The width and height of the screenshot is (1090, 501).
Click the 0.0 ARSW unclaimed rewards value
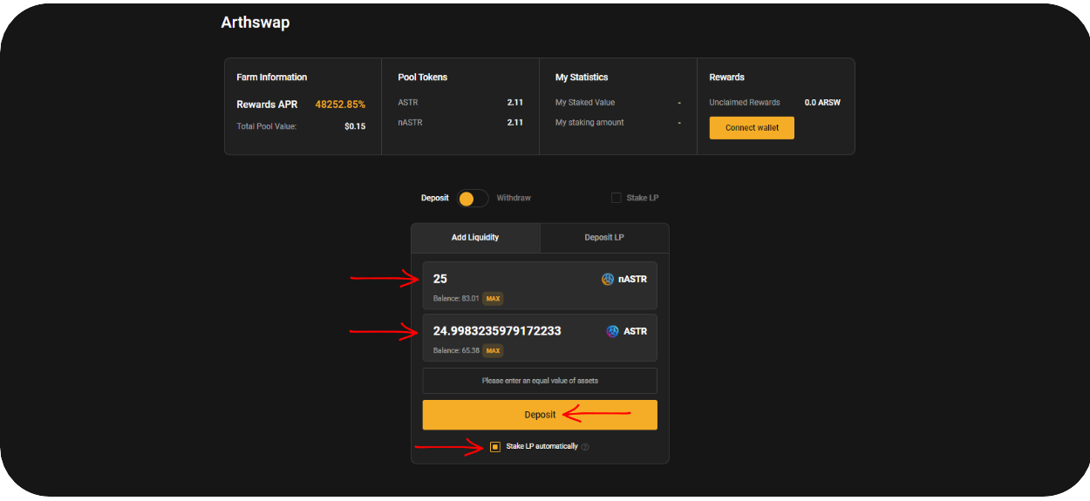pyautogui.click(x=822, y=103)
